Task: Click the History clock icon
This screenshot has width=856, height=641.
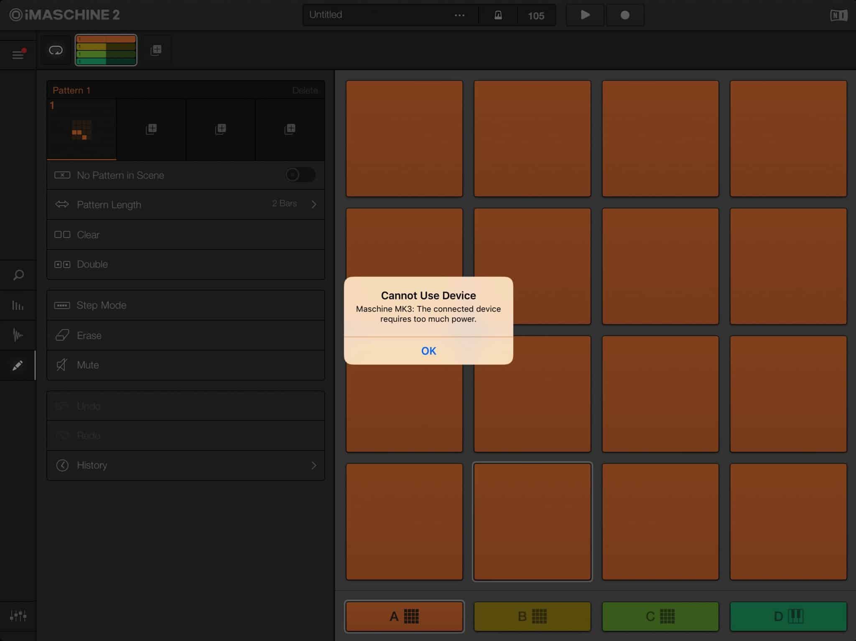Action: click(x=62, y=465)
